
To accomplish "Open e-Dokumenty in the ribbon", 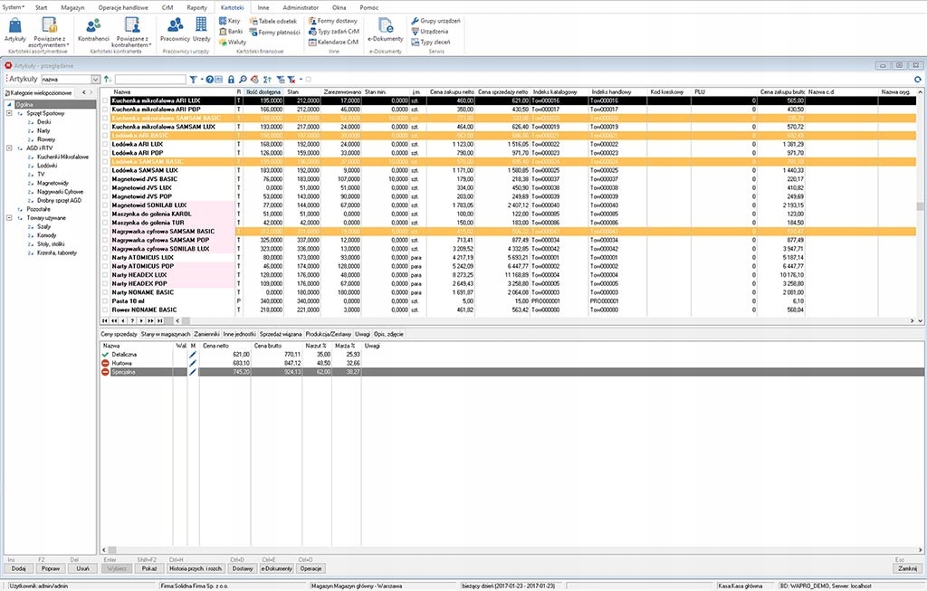I will coord(385,27).
